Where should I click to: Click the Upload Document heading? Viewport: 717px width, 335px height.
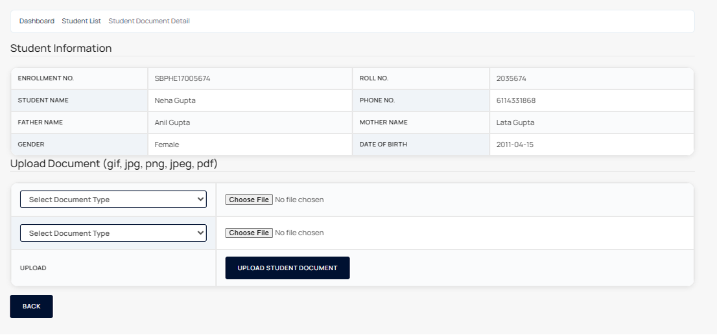[x=114, y=164]
